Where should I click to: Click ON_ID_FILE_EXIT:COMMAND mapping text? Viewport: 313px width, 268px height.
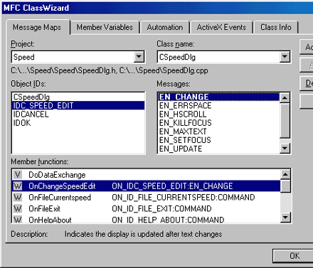coord(161,208)
